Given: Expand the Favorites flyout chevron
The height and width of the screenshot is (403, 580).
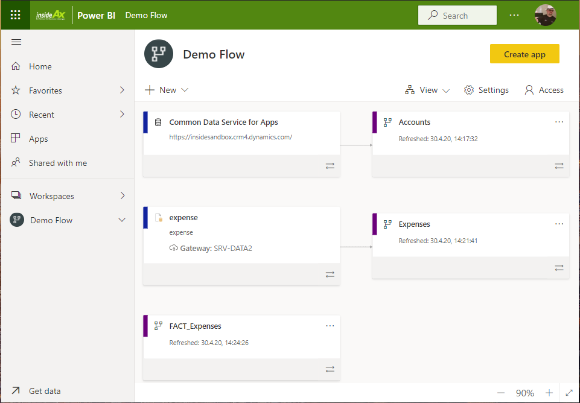Looking at the screenshot, I should click(x=122, y=90).
